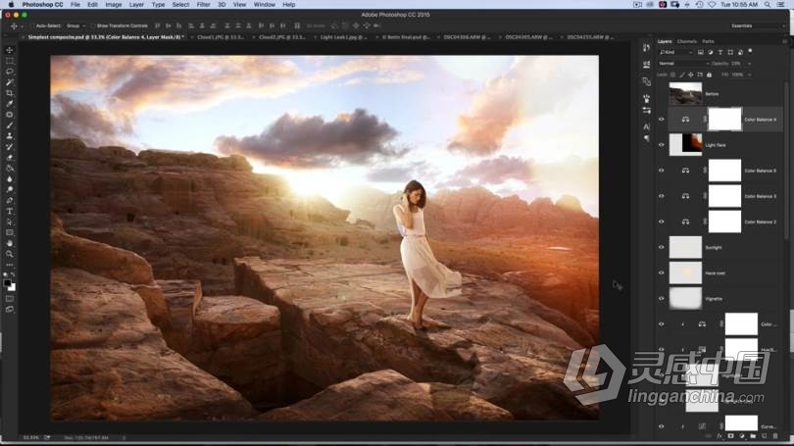Screen dimensions: 794x446
Task: Select the Gradient tool
Action: tap(10, 168)
